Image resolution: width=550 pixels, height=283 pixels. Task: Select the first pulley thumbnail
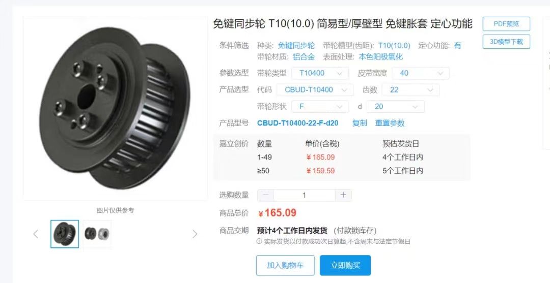[65, 234]
